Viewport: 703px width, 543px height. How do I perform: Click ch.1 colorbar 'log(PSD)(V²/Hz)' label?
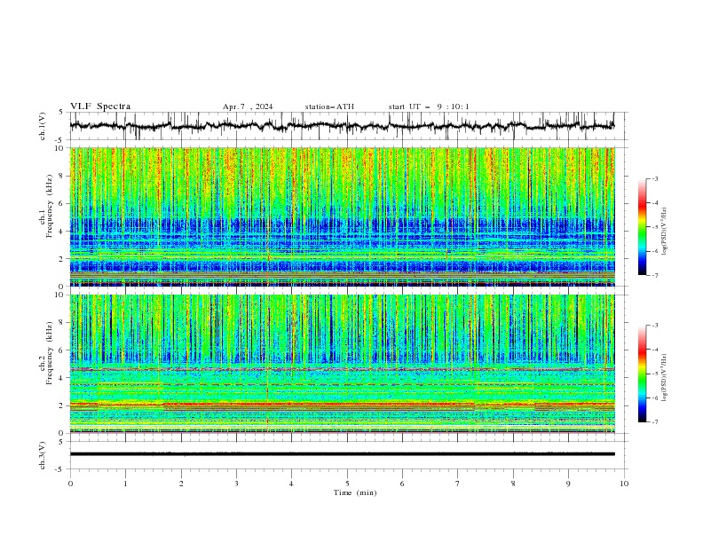664,232
